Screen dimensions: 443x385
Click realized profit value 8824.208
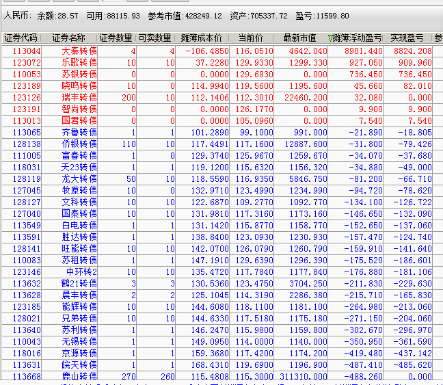(x=413, y=51)
